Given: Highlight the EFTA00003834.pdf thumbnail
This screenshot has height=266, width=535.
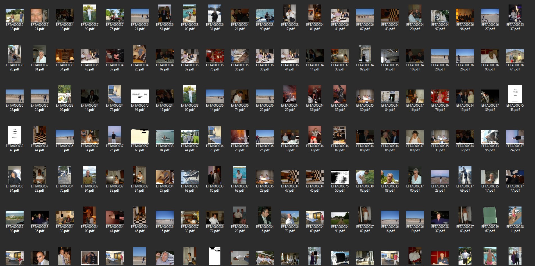Looking at the screenshot, I should (65, 56).
